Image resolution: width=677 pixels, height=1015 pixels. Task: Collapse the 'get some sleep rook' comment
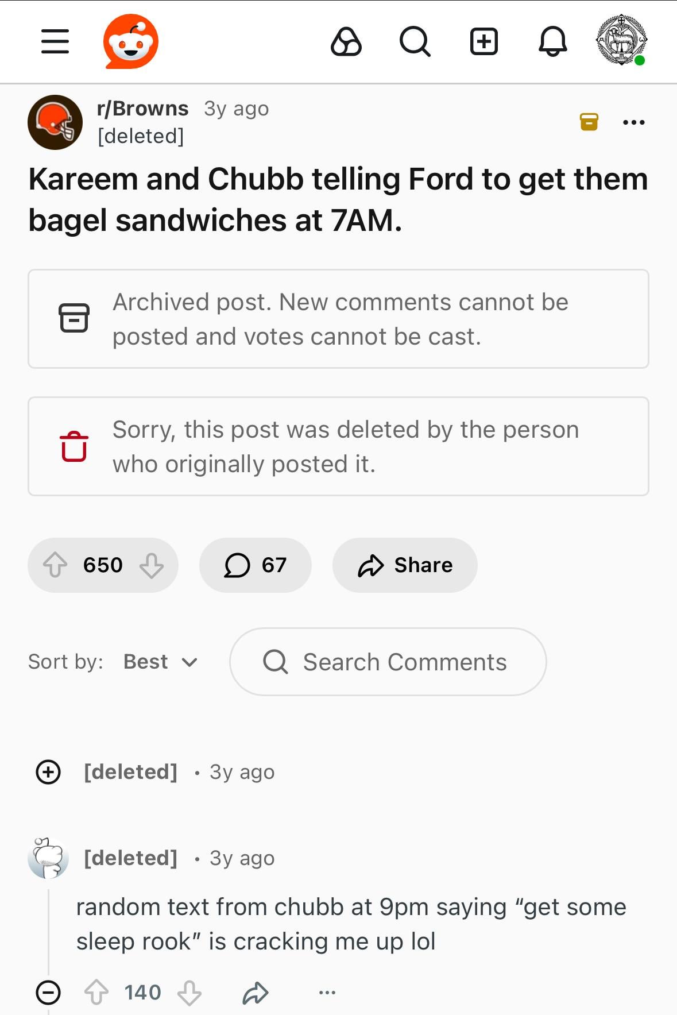(48, 992)
